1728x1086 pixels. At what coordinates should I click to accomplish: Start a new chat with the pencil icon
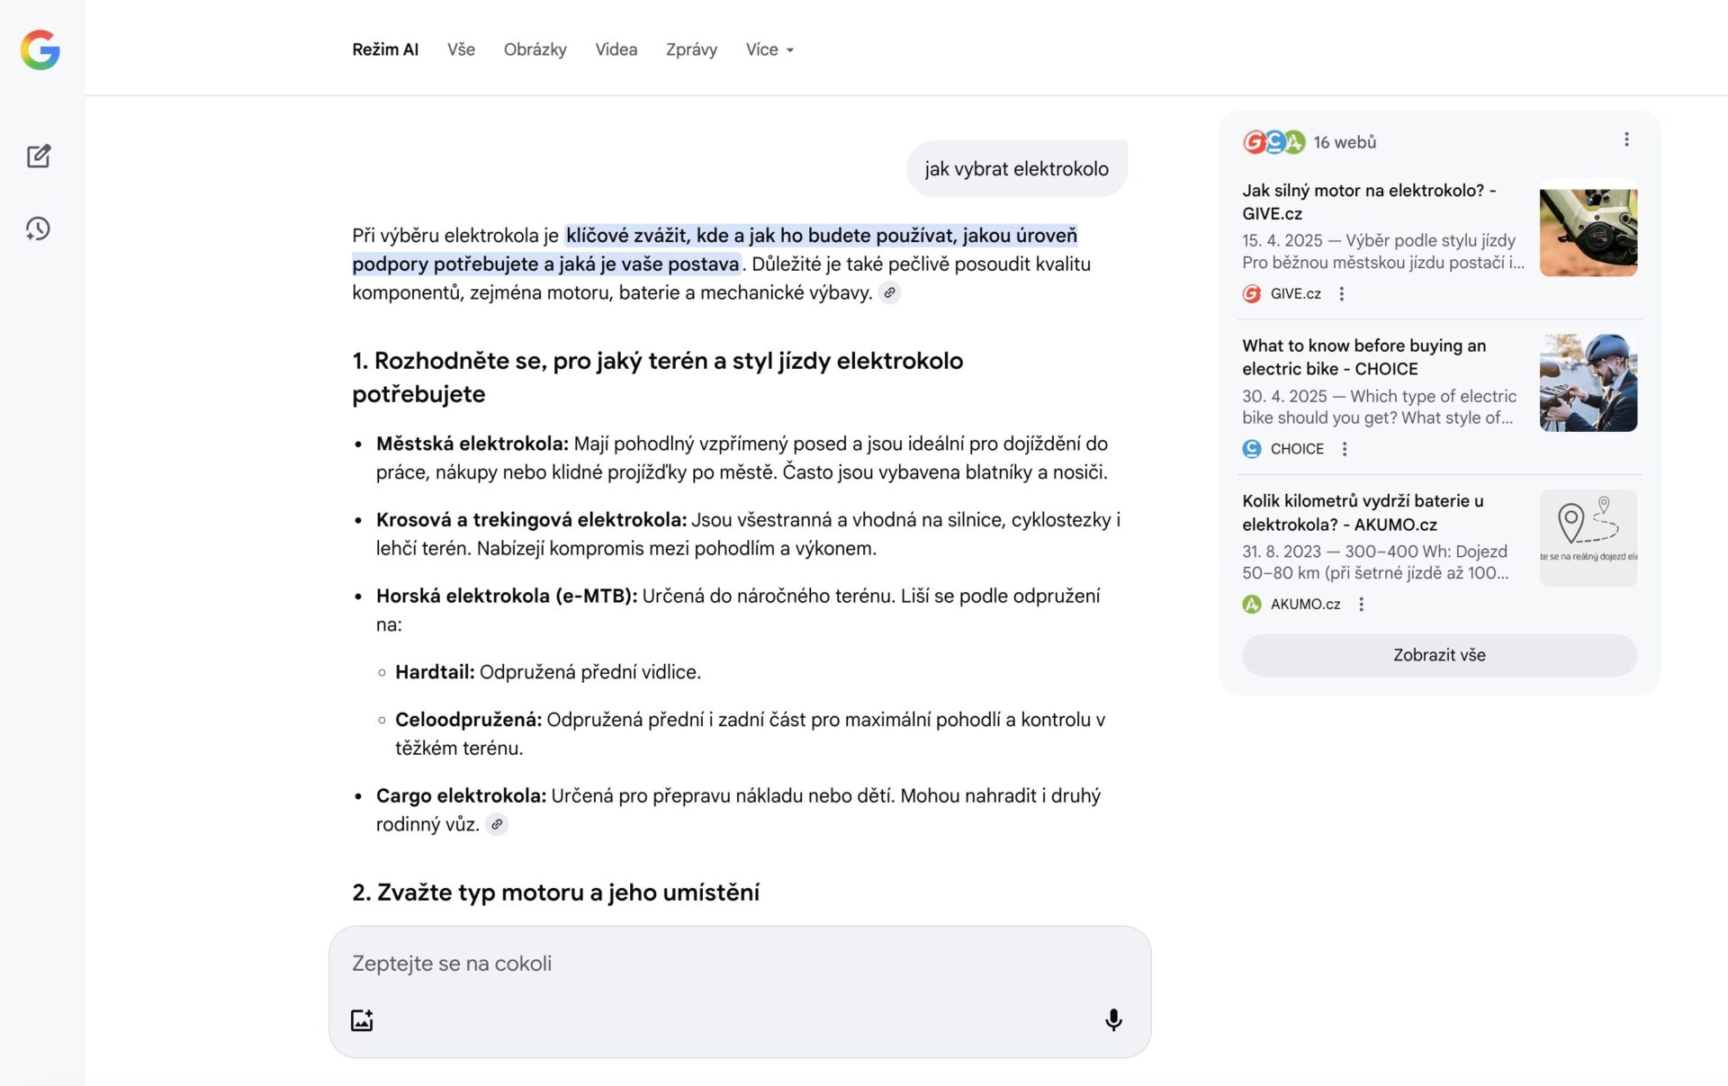(x=39, y=157)
